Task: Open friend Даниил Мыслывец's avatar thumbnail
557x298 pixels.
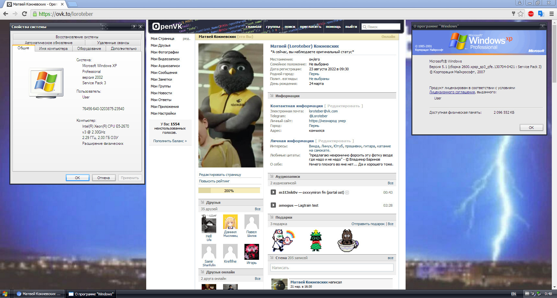Action: [x=230, y=222]
